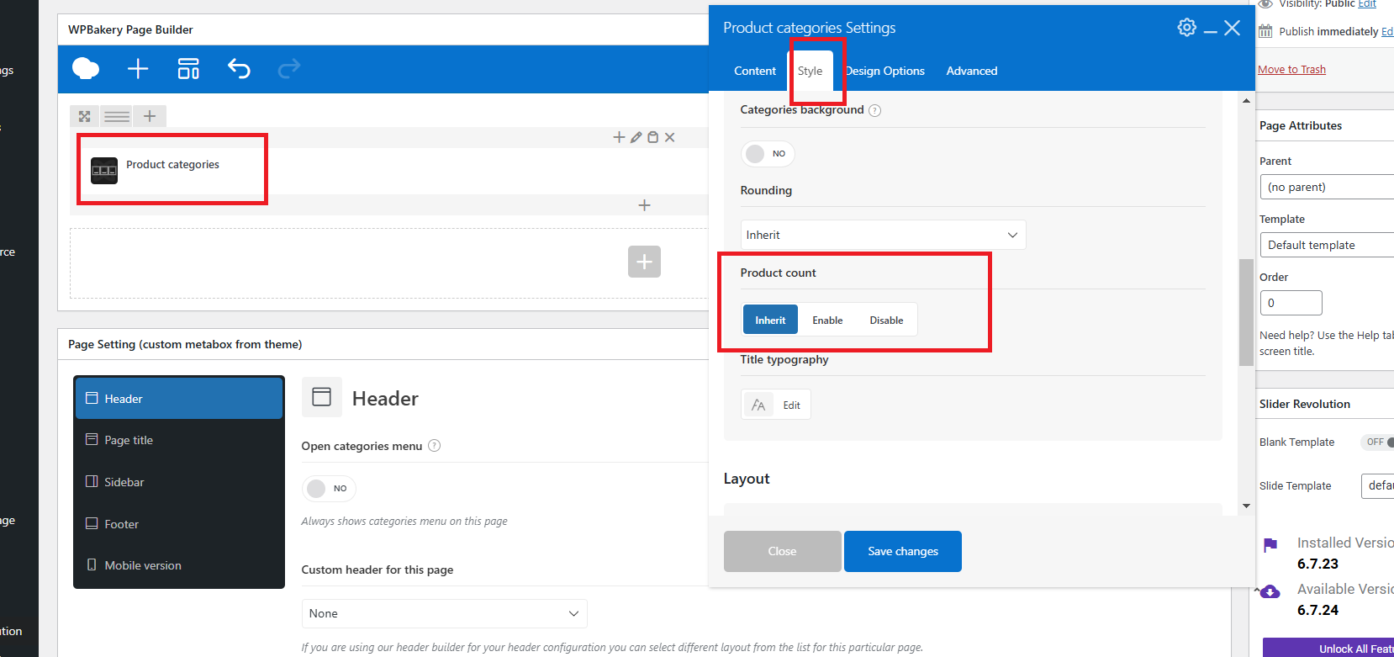Open the row layout lines icon
Viewport: 1394px width, 657px height.
tap(117, 116)
